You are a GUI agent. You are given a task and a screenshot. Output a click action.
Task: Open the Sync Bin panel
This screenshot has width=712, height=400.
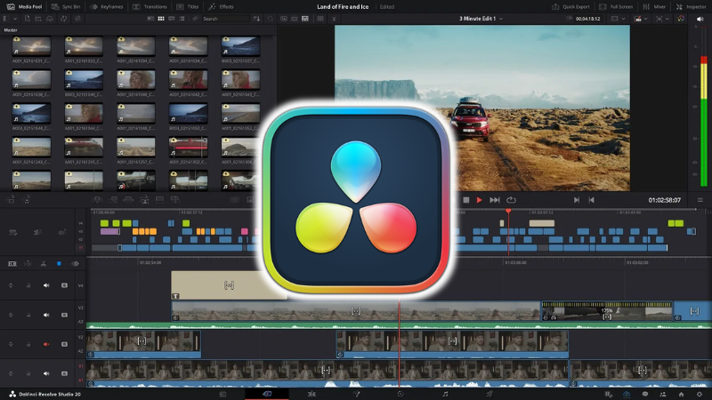(66, 7)
